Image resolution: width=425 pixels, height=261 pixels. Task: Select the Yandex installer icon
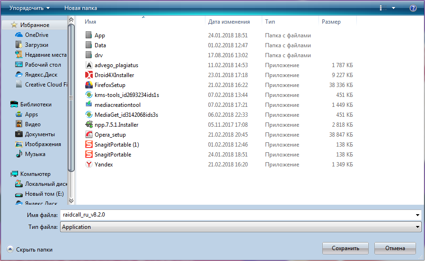89,165
